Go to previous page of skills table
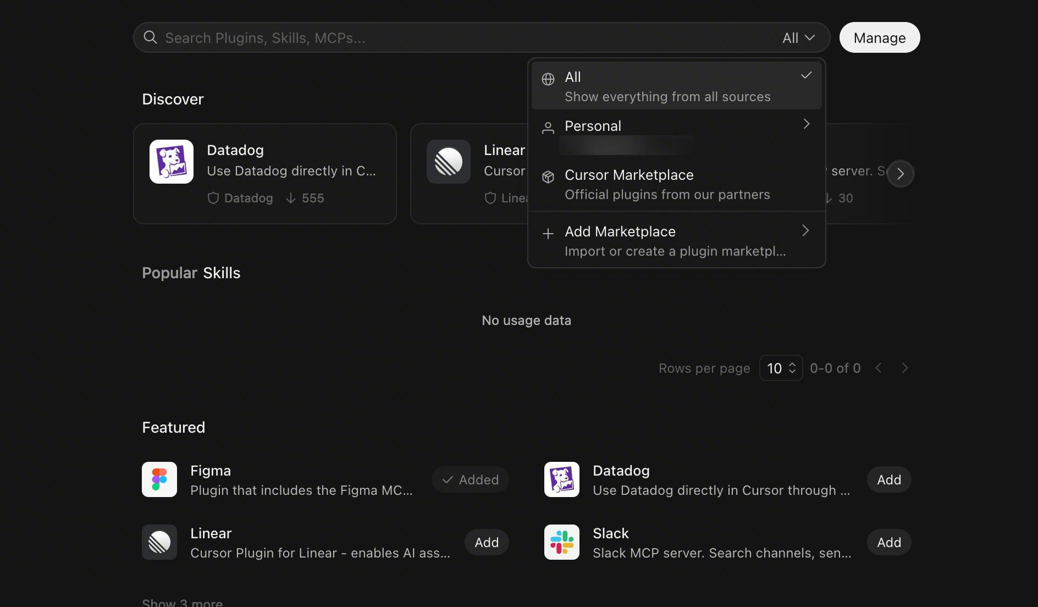 point(879,368)
